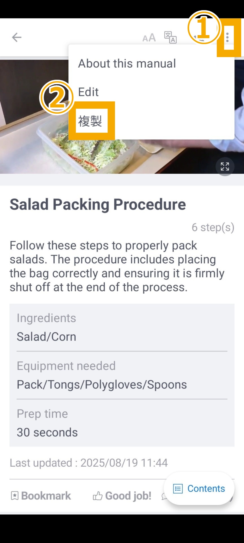Open the three-dot more options menu
The height and width of the screenshot is (543, 244).
pos(227,37)
